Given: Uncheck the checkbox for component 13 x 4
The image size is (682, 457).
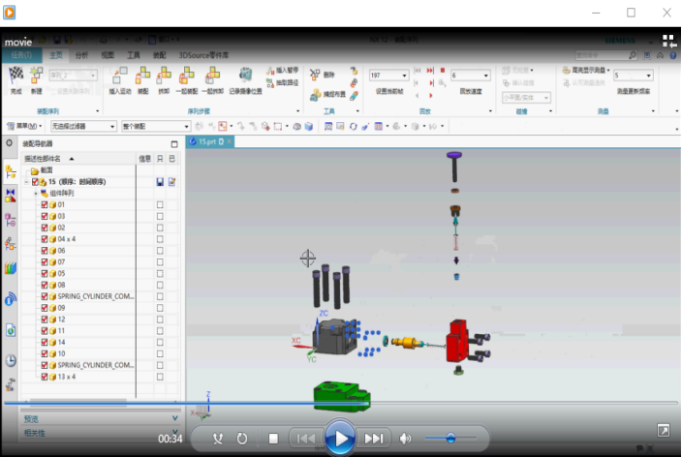Looking at the screenshot, I should pyautogui.click(x=45, y=377).
